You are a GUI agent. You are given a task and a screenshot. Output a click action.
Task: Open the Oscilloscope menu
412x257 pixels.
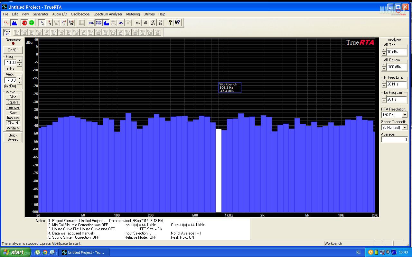tap(80, 14)
